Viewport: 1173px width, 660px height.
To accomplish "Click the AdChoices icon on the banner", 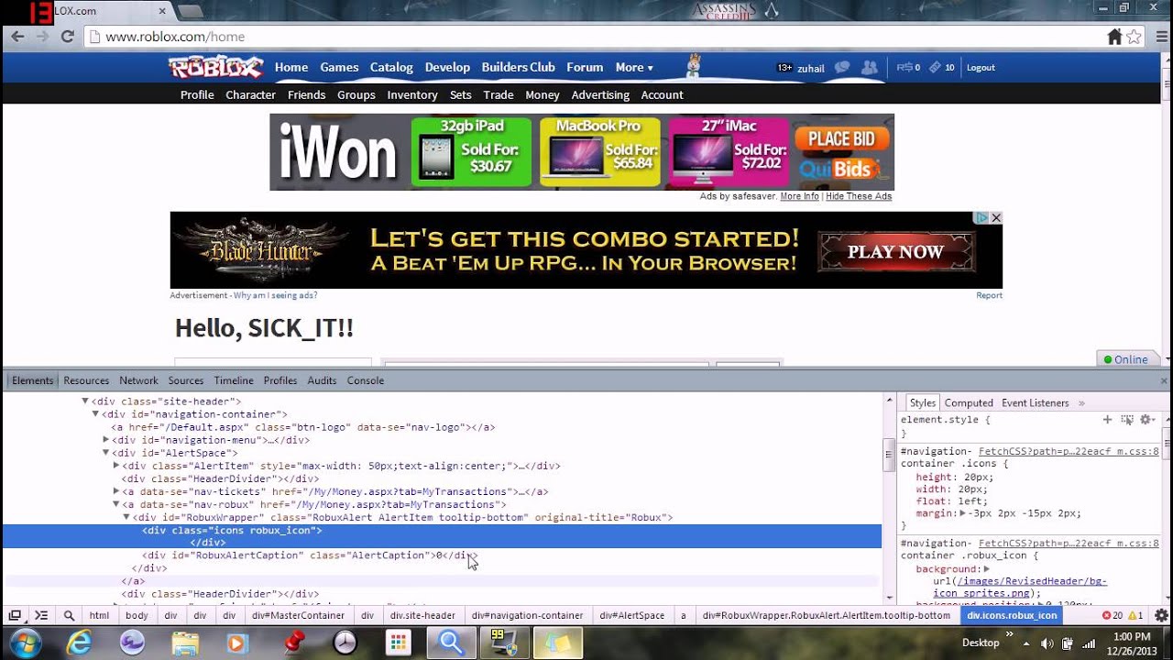I will [x=981, y=218].
